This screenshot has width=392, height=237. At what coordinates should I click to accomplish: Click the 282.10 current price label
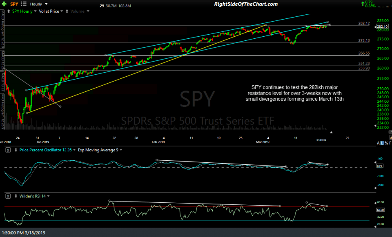382,27
